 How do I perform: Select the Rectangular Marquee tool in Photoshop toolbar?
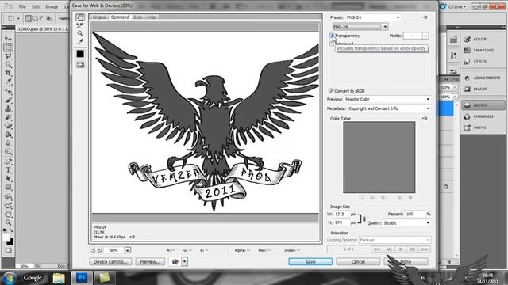(8, 47)
